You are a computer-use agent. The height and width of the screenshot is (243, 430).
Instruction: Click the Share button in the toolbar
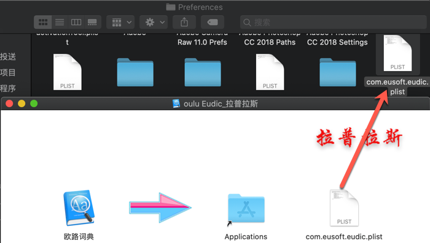(184, 22)
